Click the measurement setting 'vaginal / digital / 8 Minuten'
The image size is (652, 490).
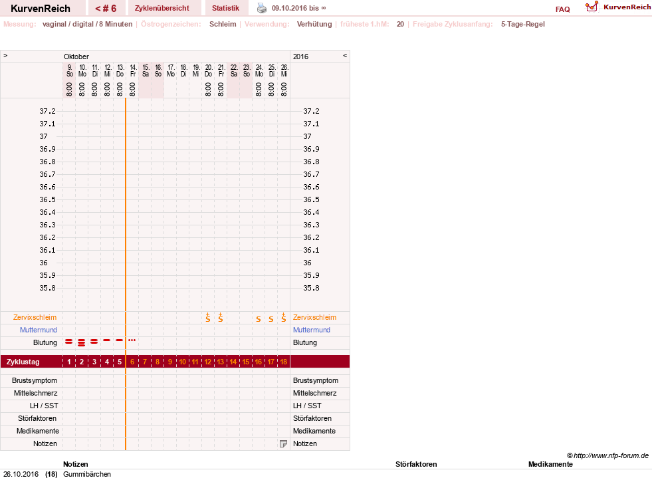[87, 24]
